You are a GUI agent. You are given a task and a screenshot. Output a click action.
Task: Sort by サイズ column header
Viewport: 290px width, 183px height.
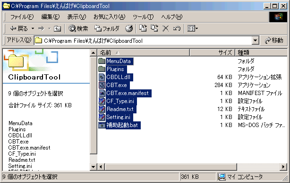tap(213, 53)
